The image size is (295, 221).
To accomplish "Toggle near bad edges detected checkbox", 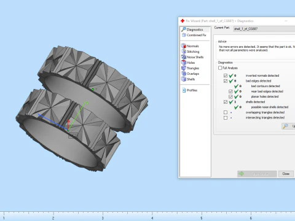I will click(x=230, y=91).
